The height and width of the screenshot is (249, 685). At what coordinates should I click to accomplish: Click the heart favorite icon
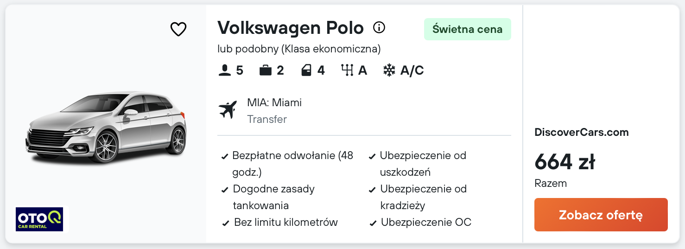[178, 29]
